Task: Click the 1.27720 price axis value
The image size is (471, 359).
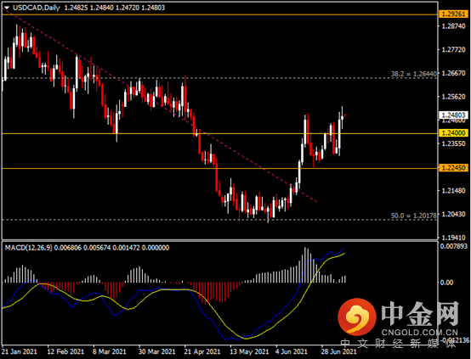Action: point(453,50)
